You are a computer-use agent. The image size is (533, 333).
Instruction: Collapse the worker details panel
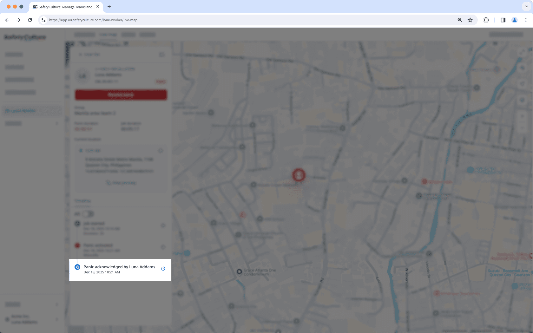click(162, 54)
